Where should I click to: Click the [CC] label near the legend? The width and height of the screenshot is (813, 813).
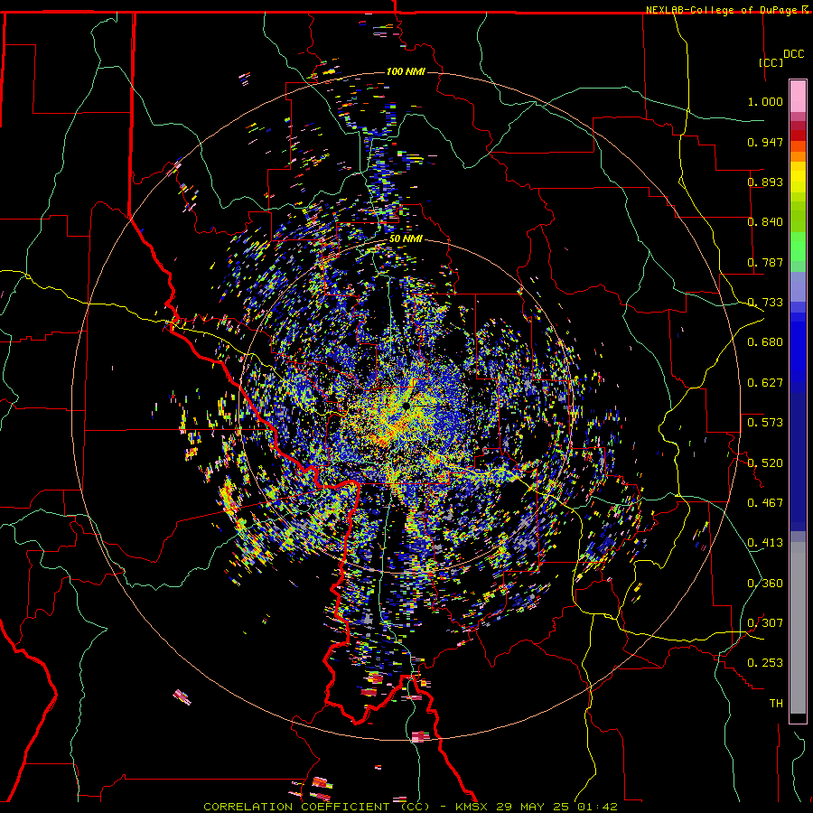click(x=771, y=62)
